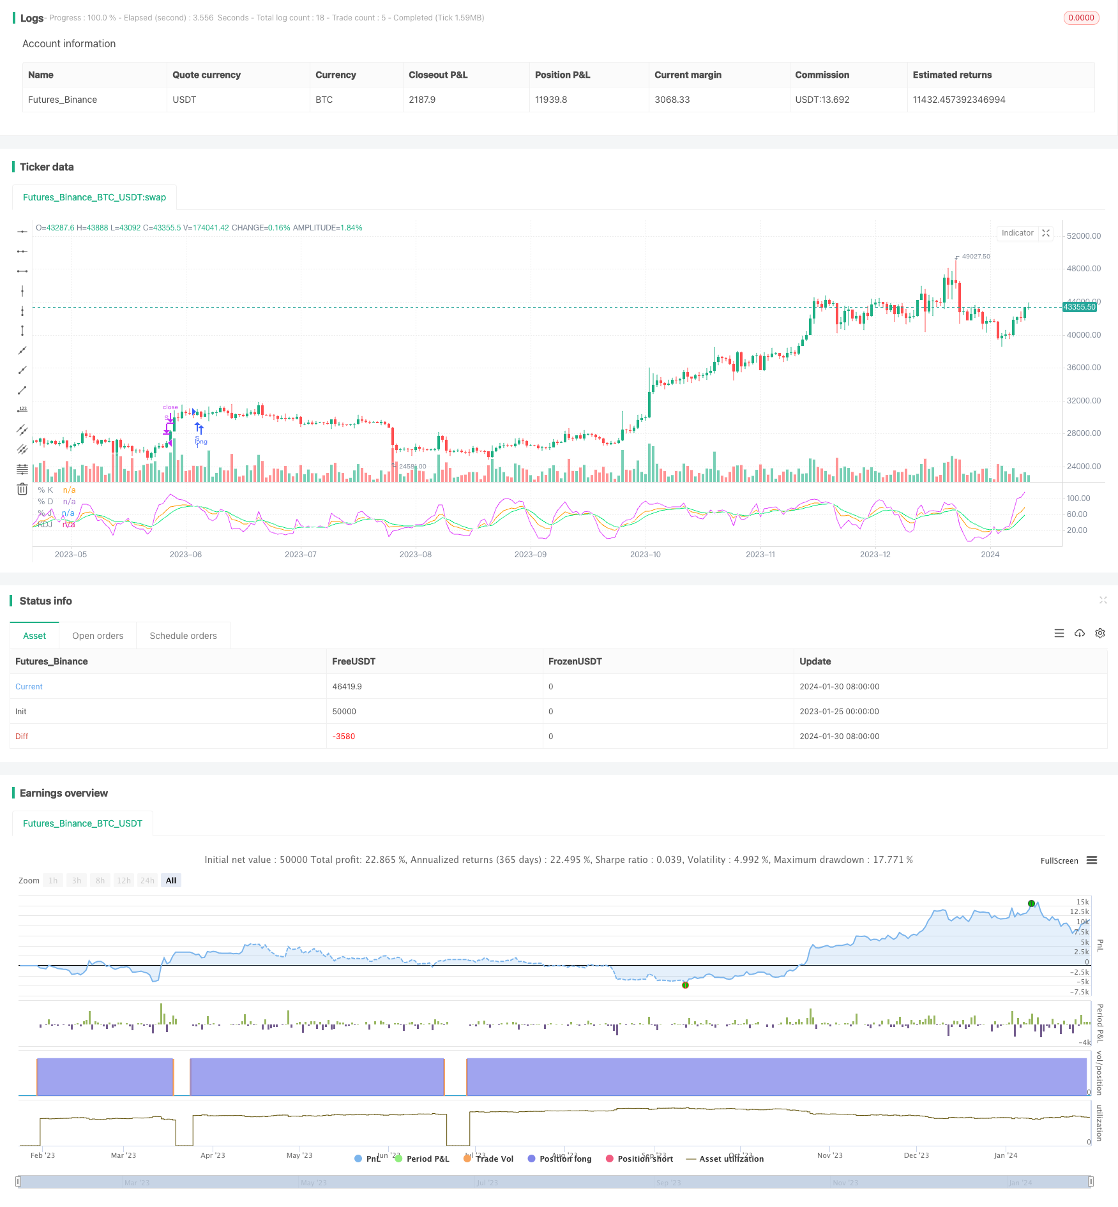Click the trash icon to clear drawings
The image size is (1118, 1207).
[22, 489]
